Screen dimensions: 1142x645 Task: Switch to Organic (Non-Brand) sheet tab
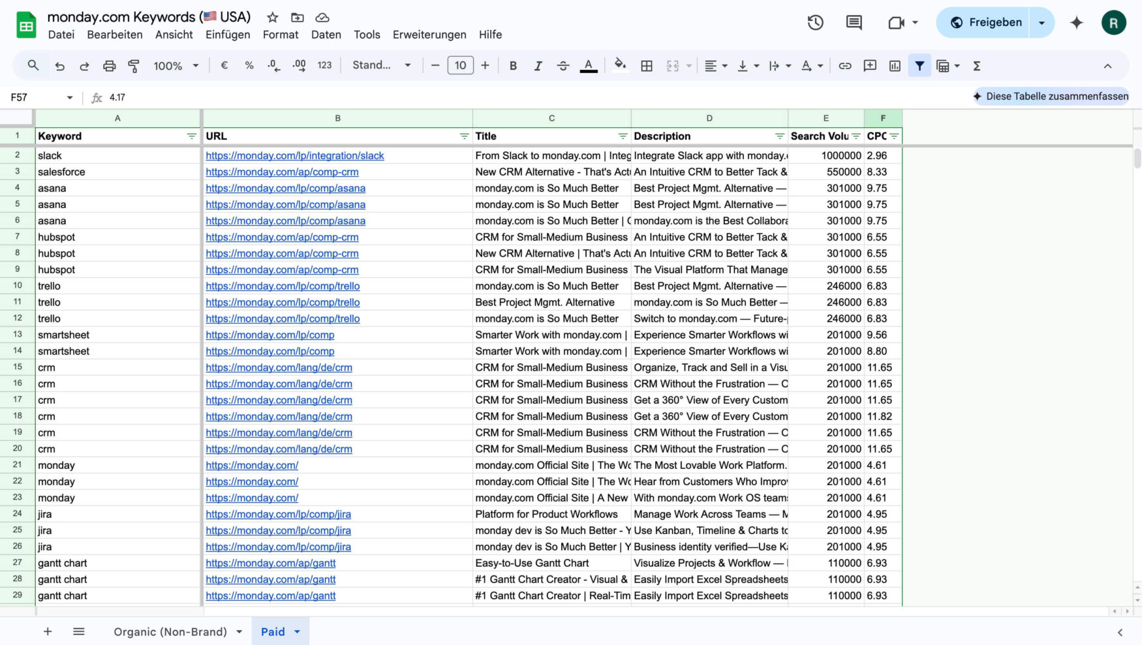click(x=170, y=631)
